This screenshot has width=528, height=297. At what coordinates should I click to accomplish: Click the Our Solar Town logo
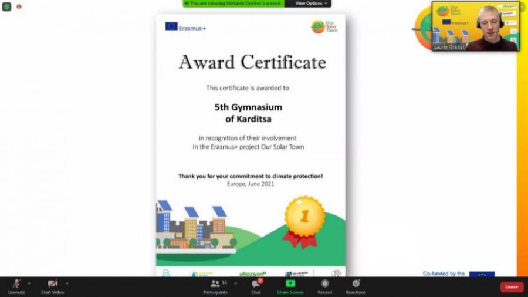[x=324, y=27]
